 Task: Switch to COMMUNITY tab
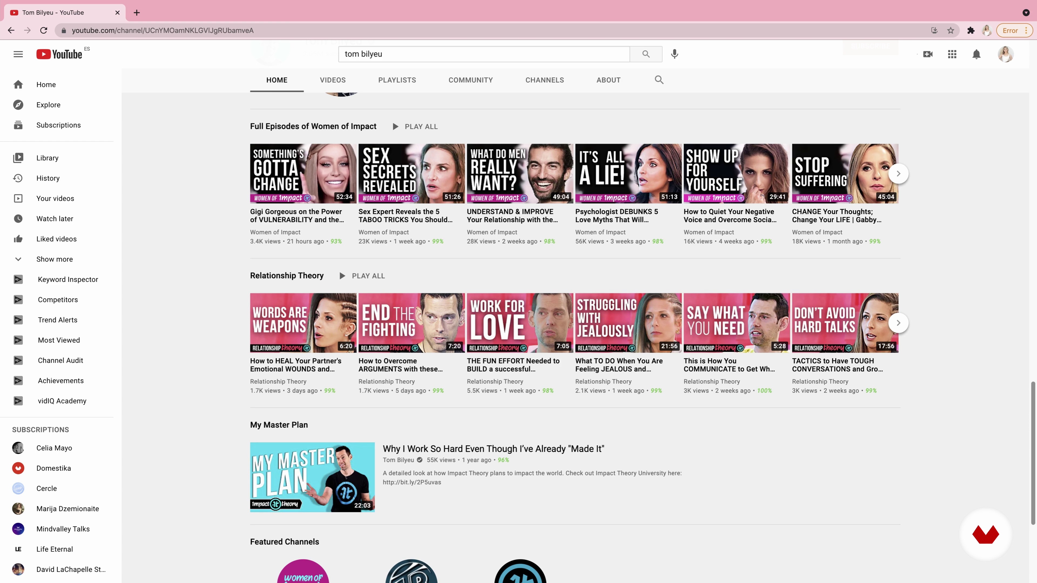(471, 80)
